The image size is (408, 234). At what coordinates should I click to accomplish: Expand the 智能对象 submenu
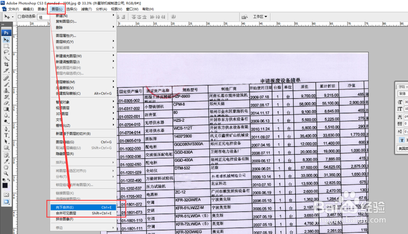(83, 102)
